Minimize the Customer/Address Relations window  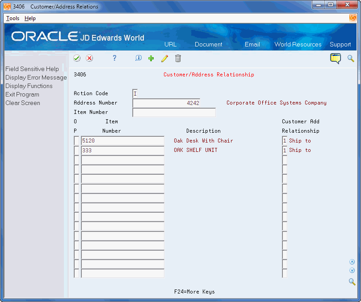(319, 4)
